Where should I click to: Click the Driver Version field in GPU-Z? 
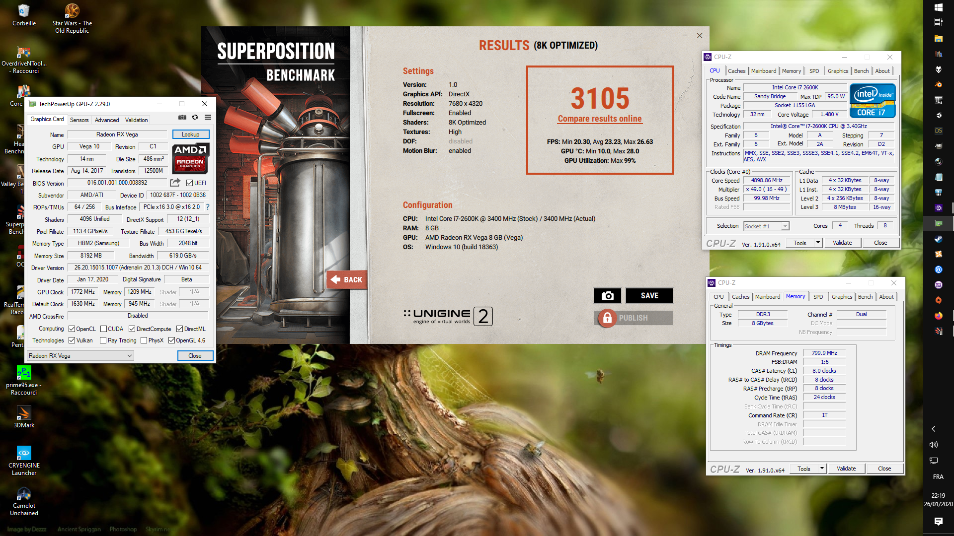138,268
